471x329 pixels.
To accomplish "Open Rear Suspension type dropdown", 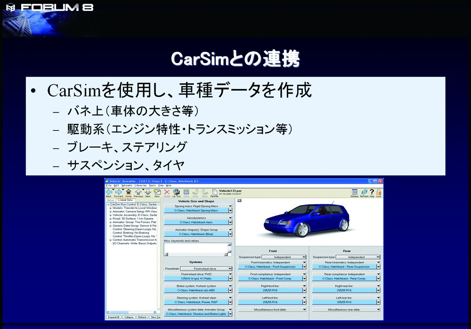I will coord(358,257).
